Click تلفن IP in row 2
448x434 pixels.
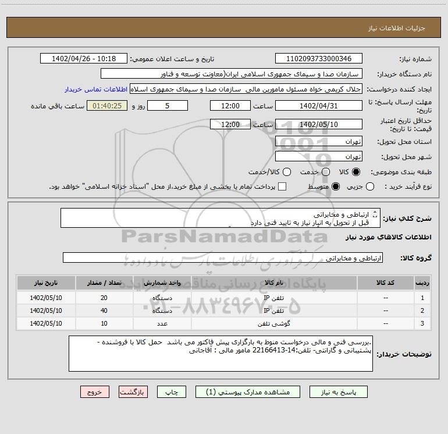coord(273,310)
